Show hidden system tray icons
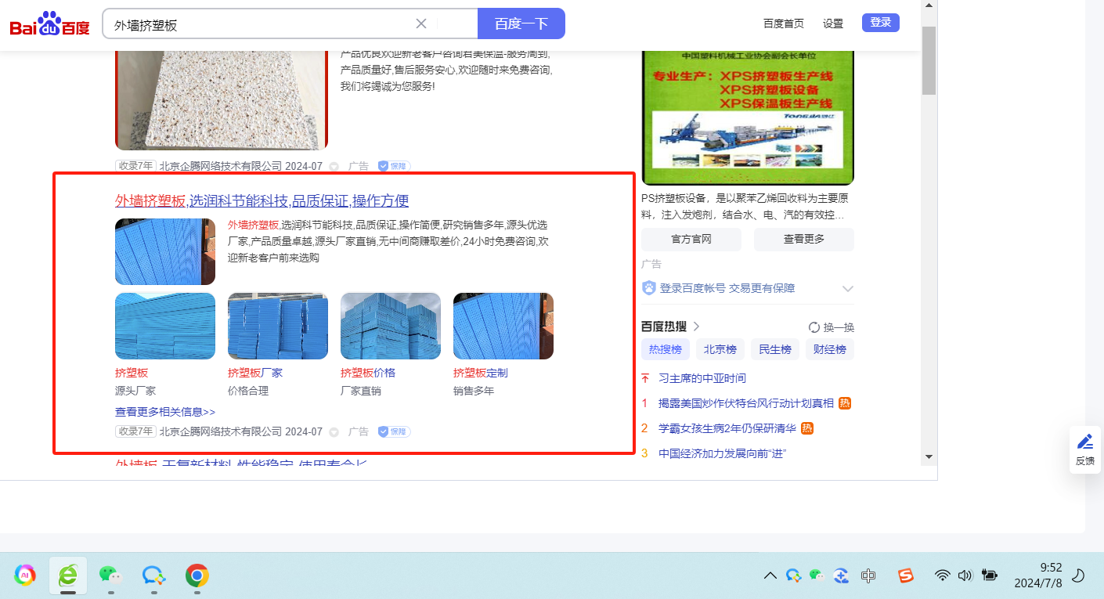 click(770, 576)
